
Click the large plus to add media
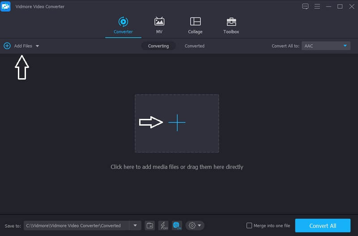[x=177, y=122]
